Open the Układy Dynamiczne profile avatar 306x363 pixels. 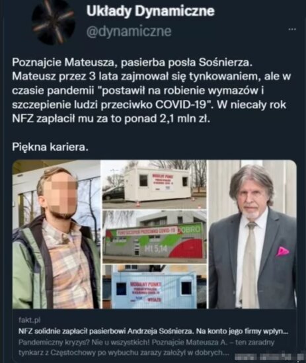54,22
